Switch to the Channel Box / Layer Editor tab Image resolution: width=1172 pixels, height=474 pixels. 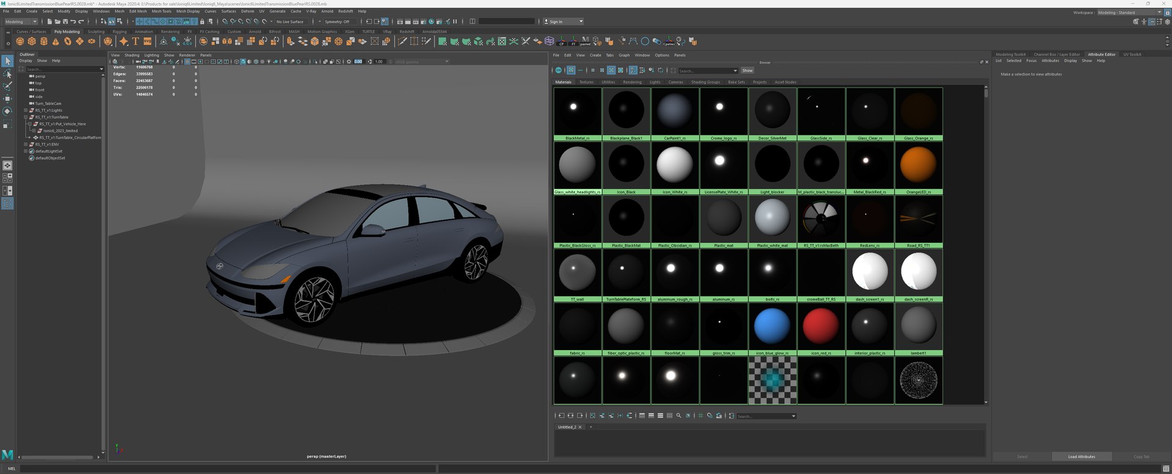[x=1057, y=54]
